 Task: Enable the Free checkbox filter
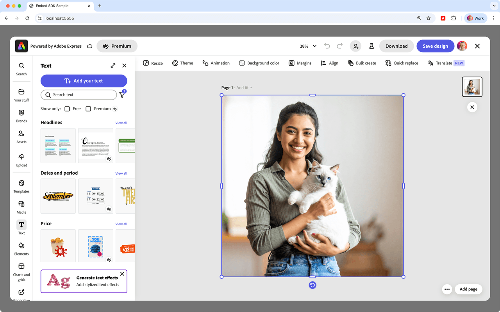point(67,109)
